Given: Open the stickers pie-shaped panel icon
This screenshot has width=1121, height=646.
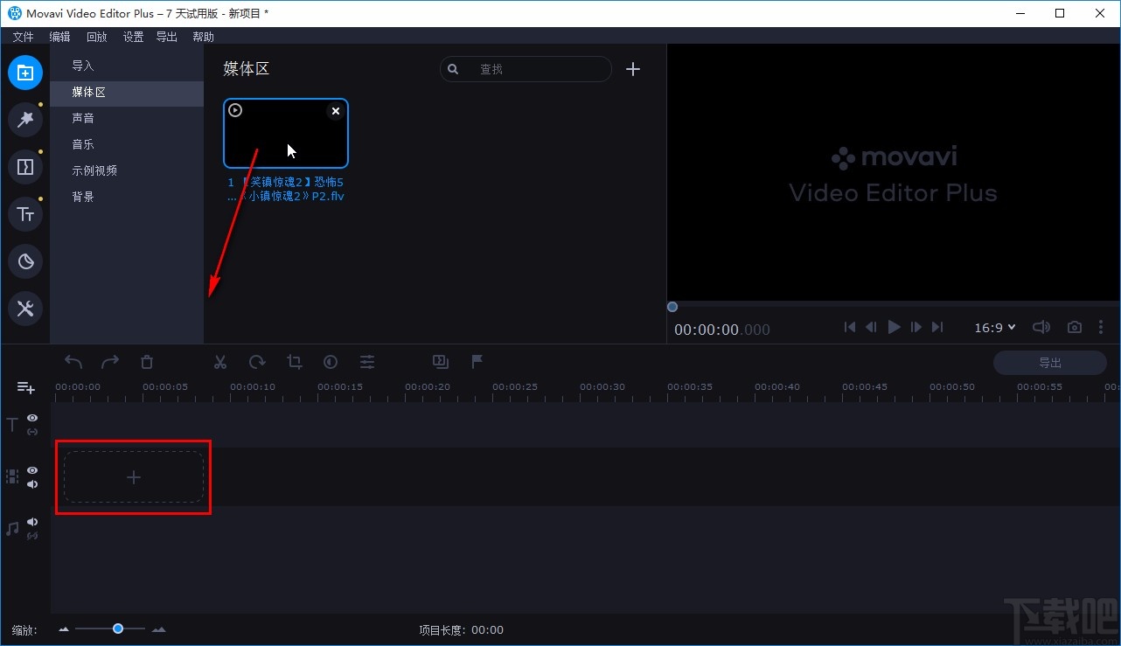Looking at the screenshot, I should (25, 261).
